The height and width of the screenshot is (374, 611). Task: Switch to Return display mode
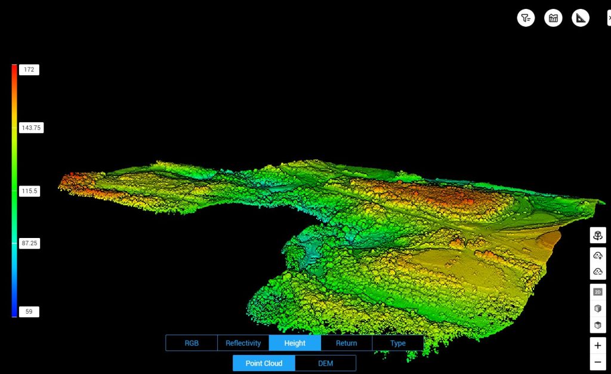[x=346, y=343]
